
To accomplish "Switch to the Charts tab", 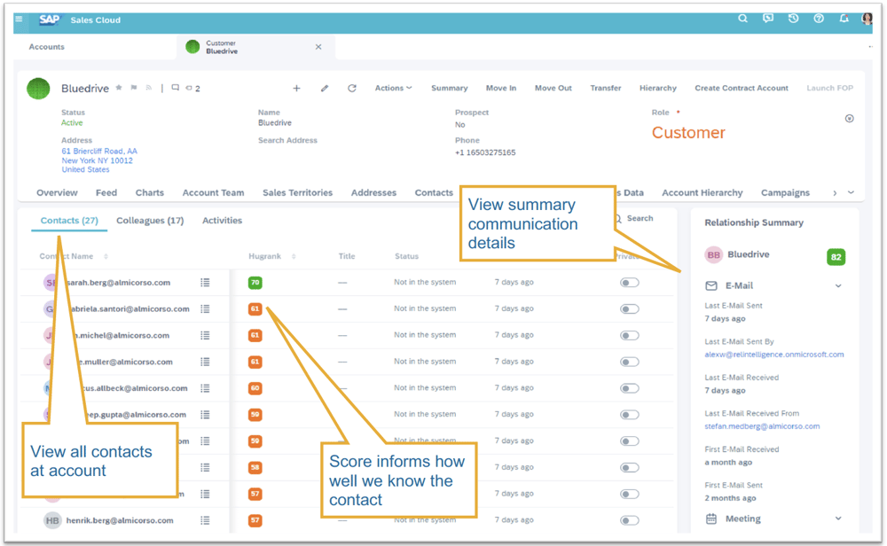I will 149,192.
